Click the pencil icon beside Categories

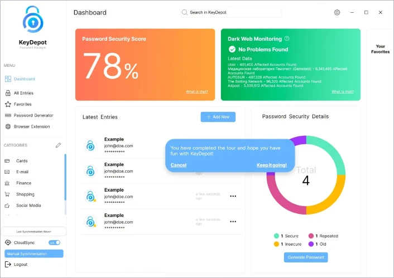click(58, 145)
